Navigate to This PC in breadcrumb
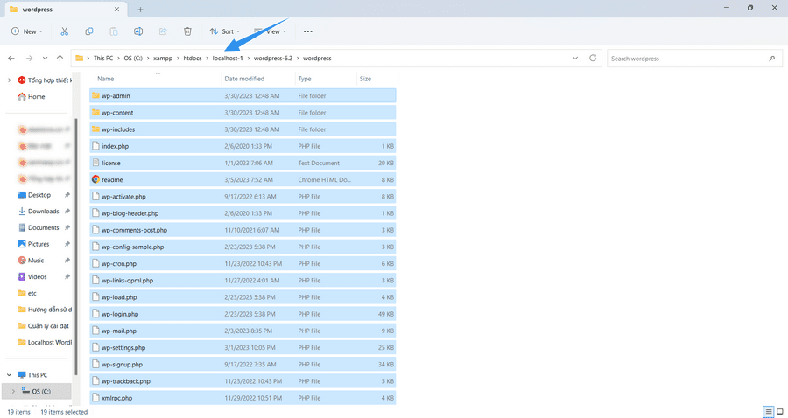The height and width of the screenshot is (418, 788). (103, 59)
